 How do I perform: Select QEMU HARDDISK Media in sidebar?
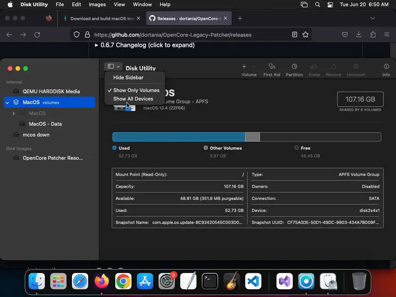tap(49, 91)
